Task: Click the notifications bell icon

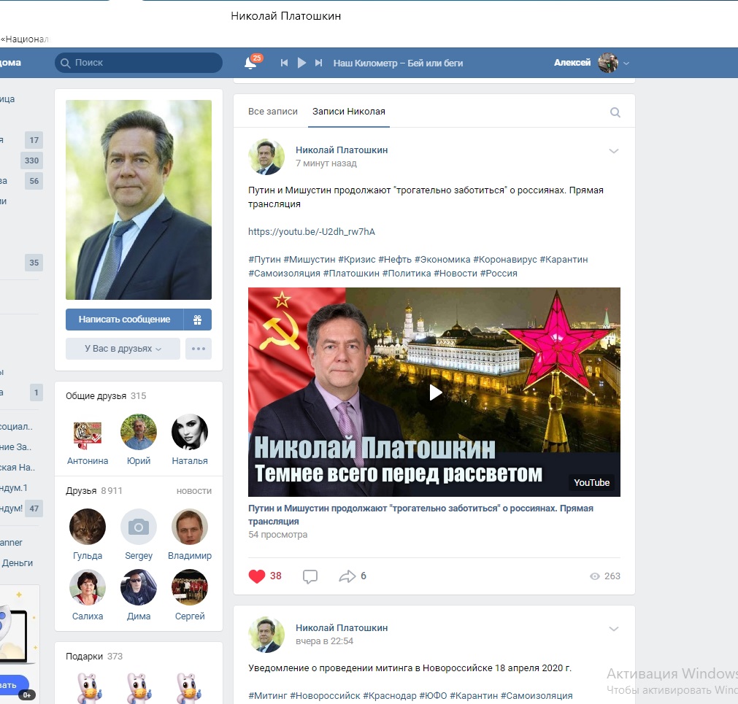Action: pos(250,63)
